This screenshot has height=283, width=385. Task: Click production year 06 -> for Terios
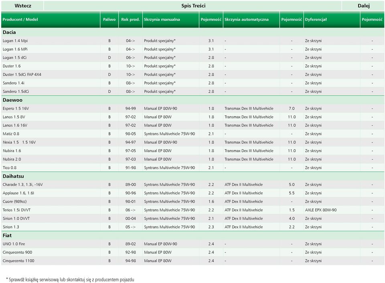pyautogui.click(x=130, y=210)
